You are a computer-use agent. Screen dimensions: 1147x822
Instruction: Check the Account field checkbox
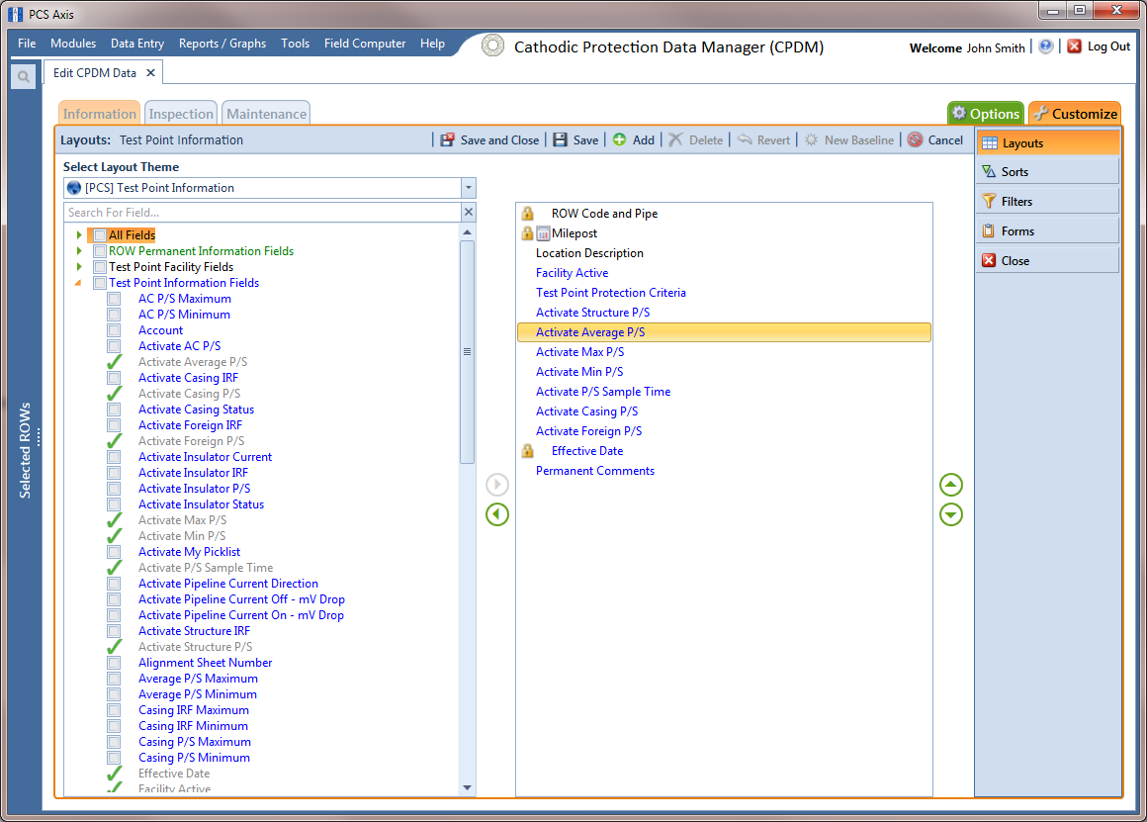tap(114, 330)
